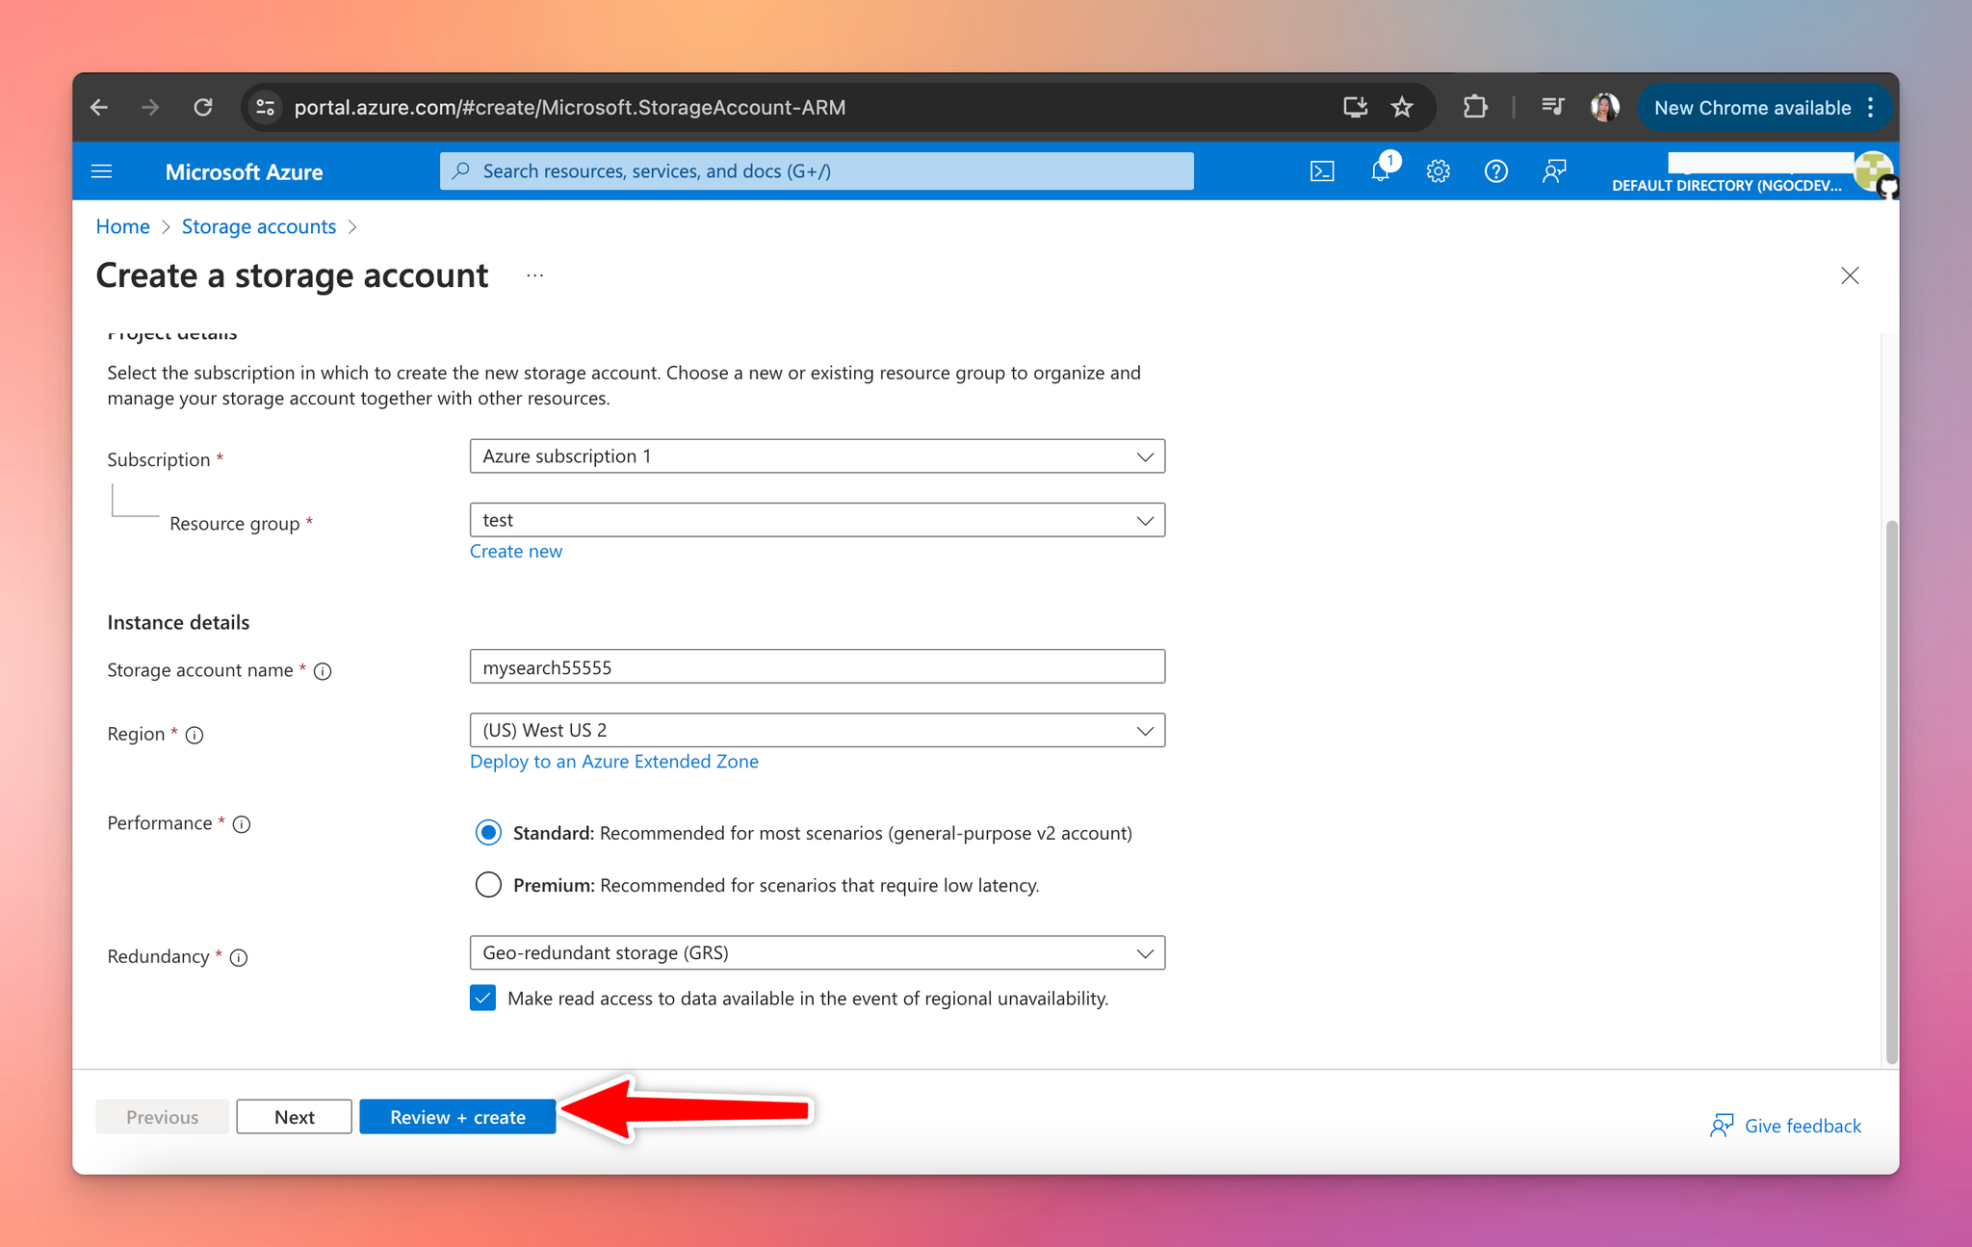Open the Azure portal hamburger menu
The image size is (1972, 1247).
pos(101,171)
